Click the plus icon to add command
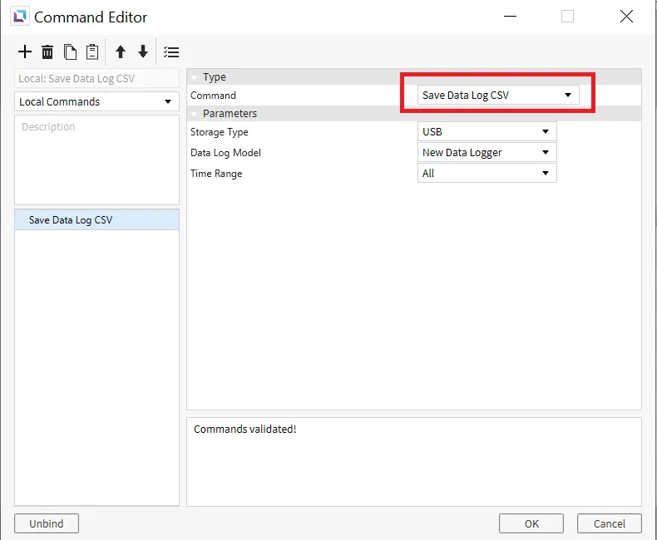The height and width of the screenshot is (540, 657). (25, 52)
